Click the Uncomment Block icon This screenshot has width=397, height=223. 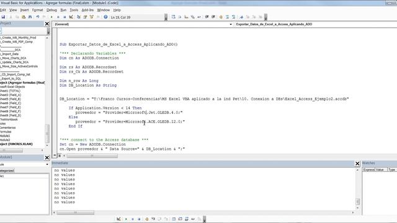point(234,17)
